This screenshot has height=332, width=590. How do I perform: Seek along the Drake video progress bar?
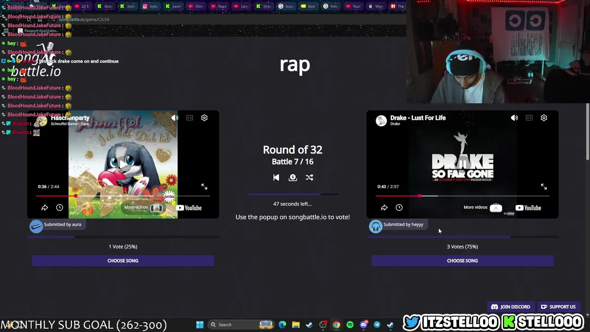[x=462, y=196]
